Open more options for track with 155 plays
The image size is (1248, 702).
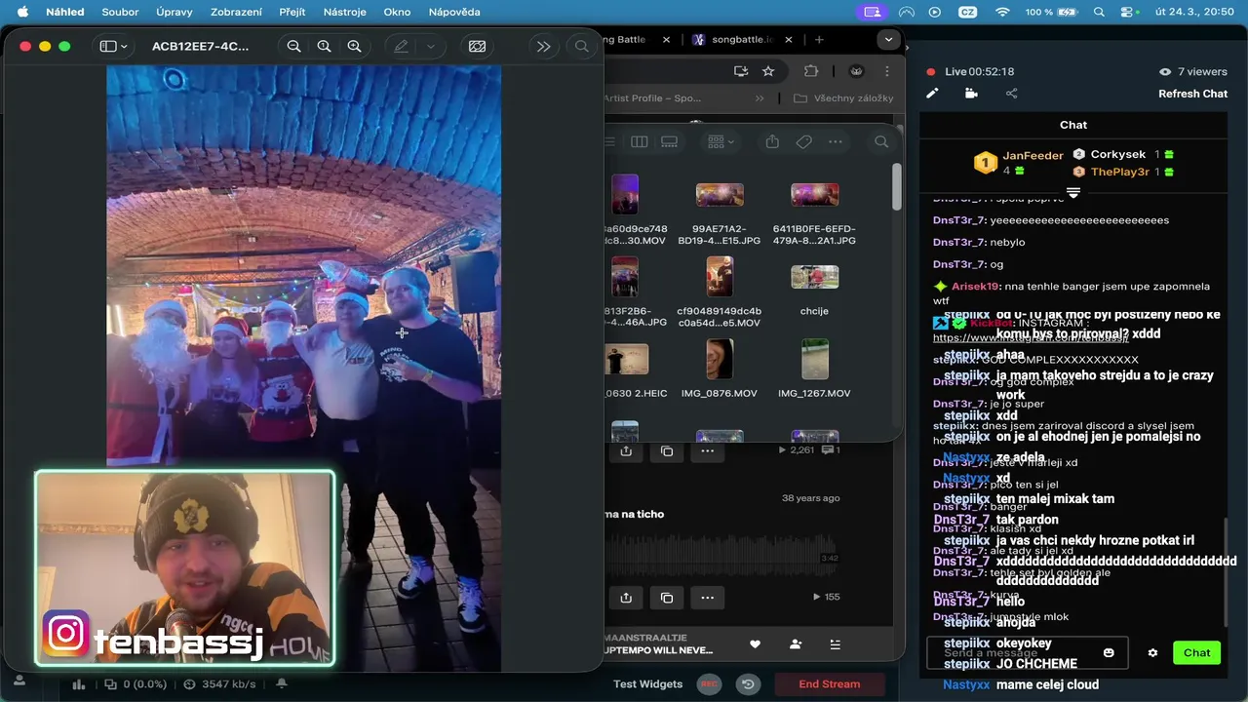click(708, 597)
